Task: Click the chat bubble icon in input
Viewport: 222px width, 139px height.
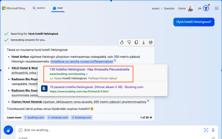Action: 21,130
